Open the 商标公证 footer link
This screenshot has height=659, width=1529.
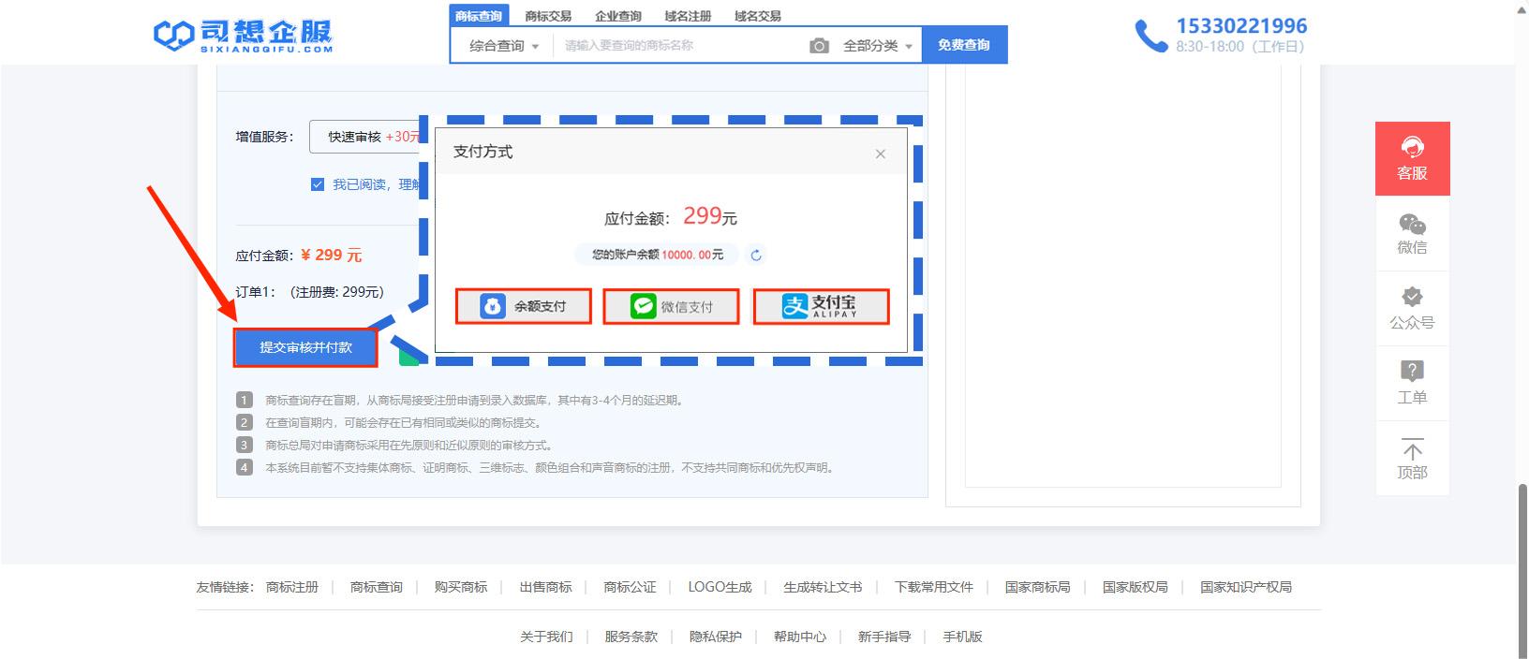[631, 587]
